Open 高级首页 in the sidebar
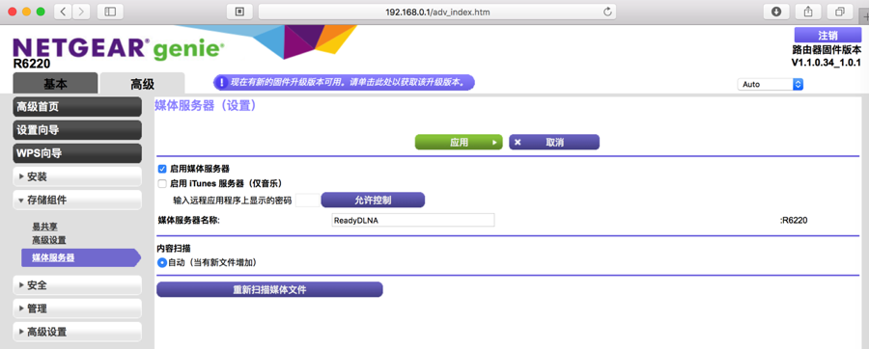 [x=77, y=107]
